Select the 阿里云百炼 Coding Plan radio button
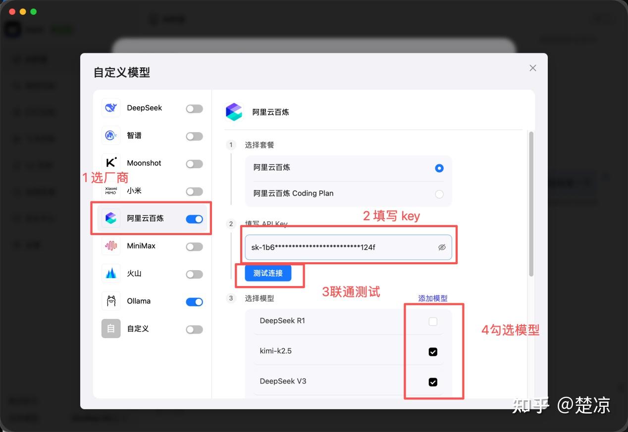 coord(439,194)
